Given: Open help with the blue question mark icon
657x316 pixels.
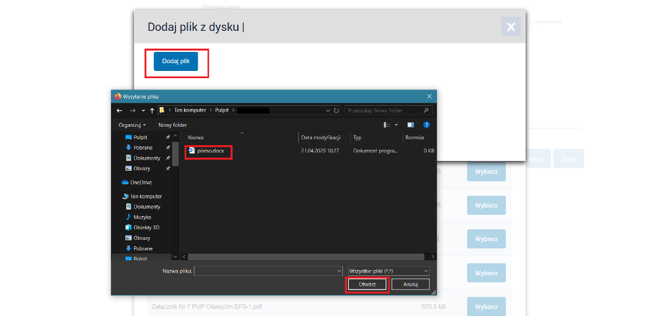Looking at the screenshot, I should [x=426, y=125].
